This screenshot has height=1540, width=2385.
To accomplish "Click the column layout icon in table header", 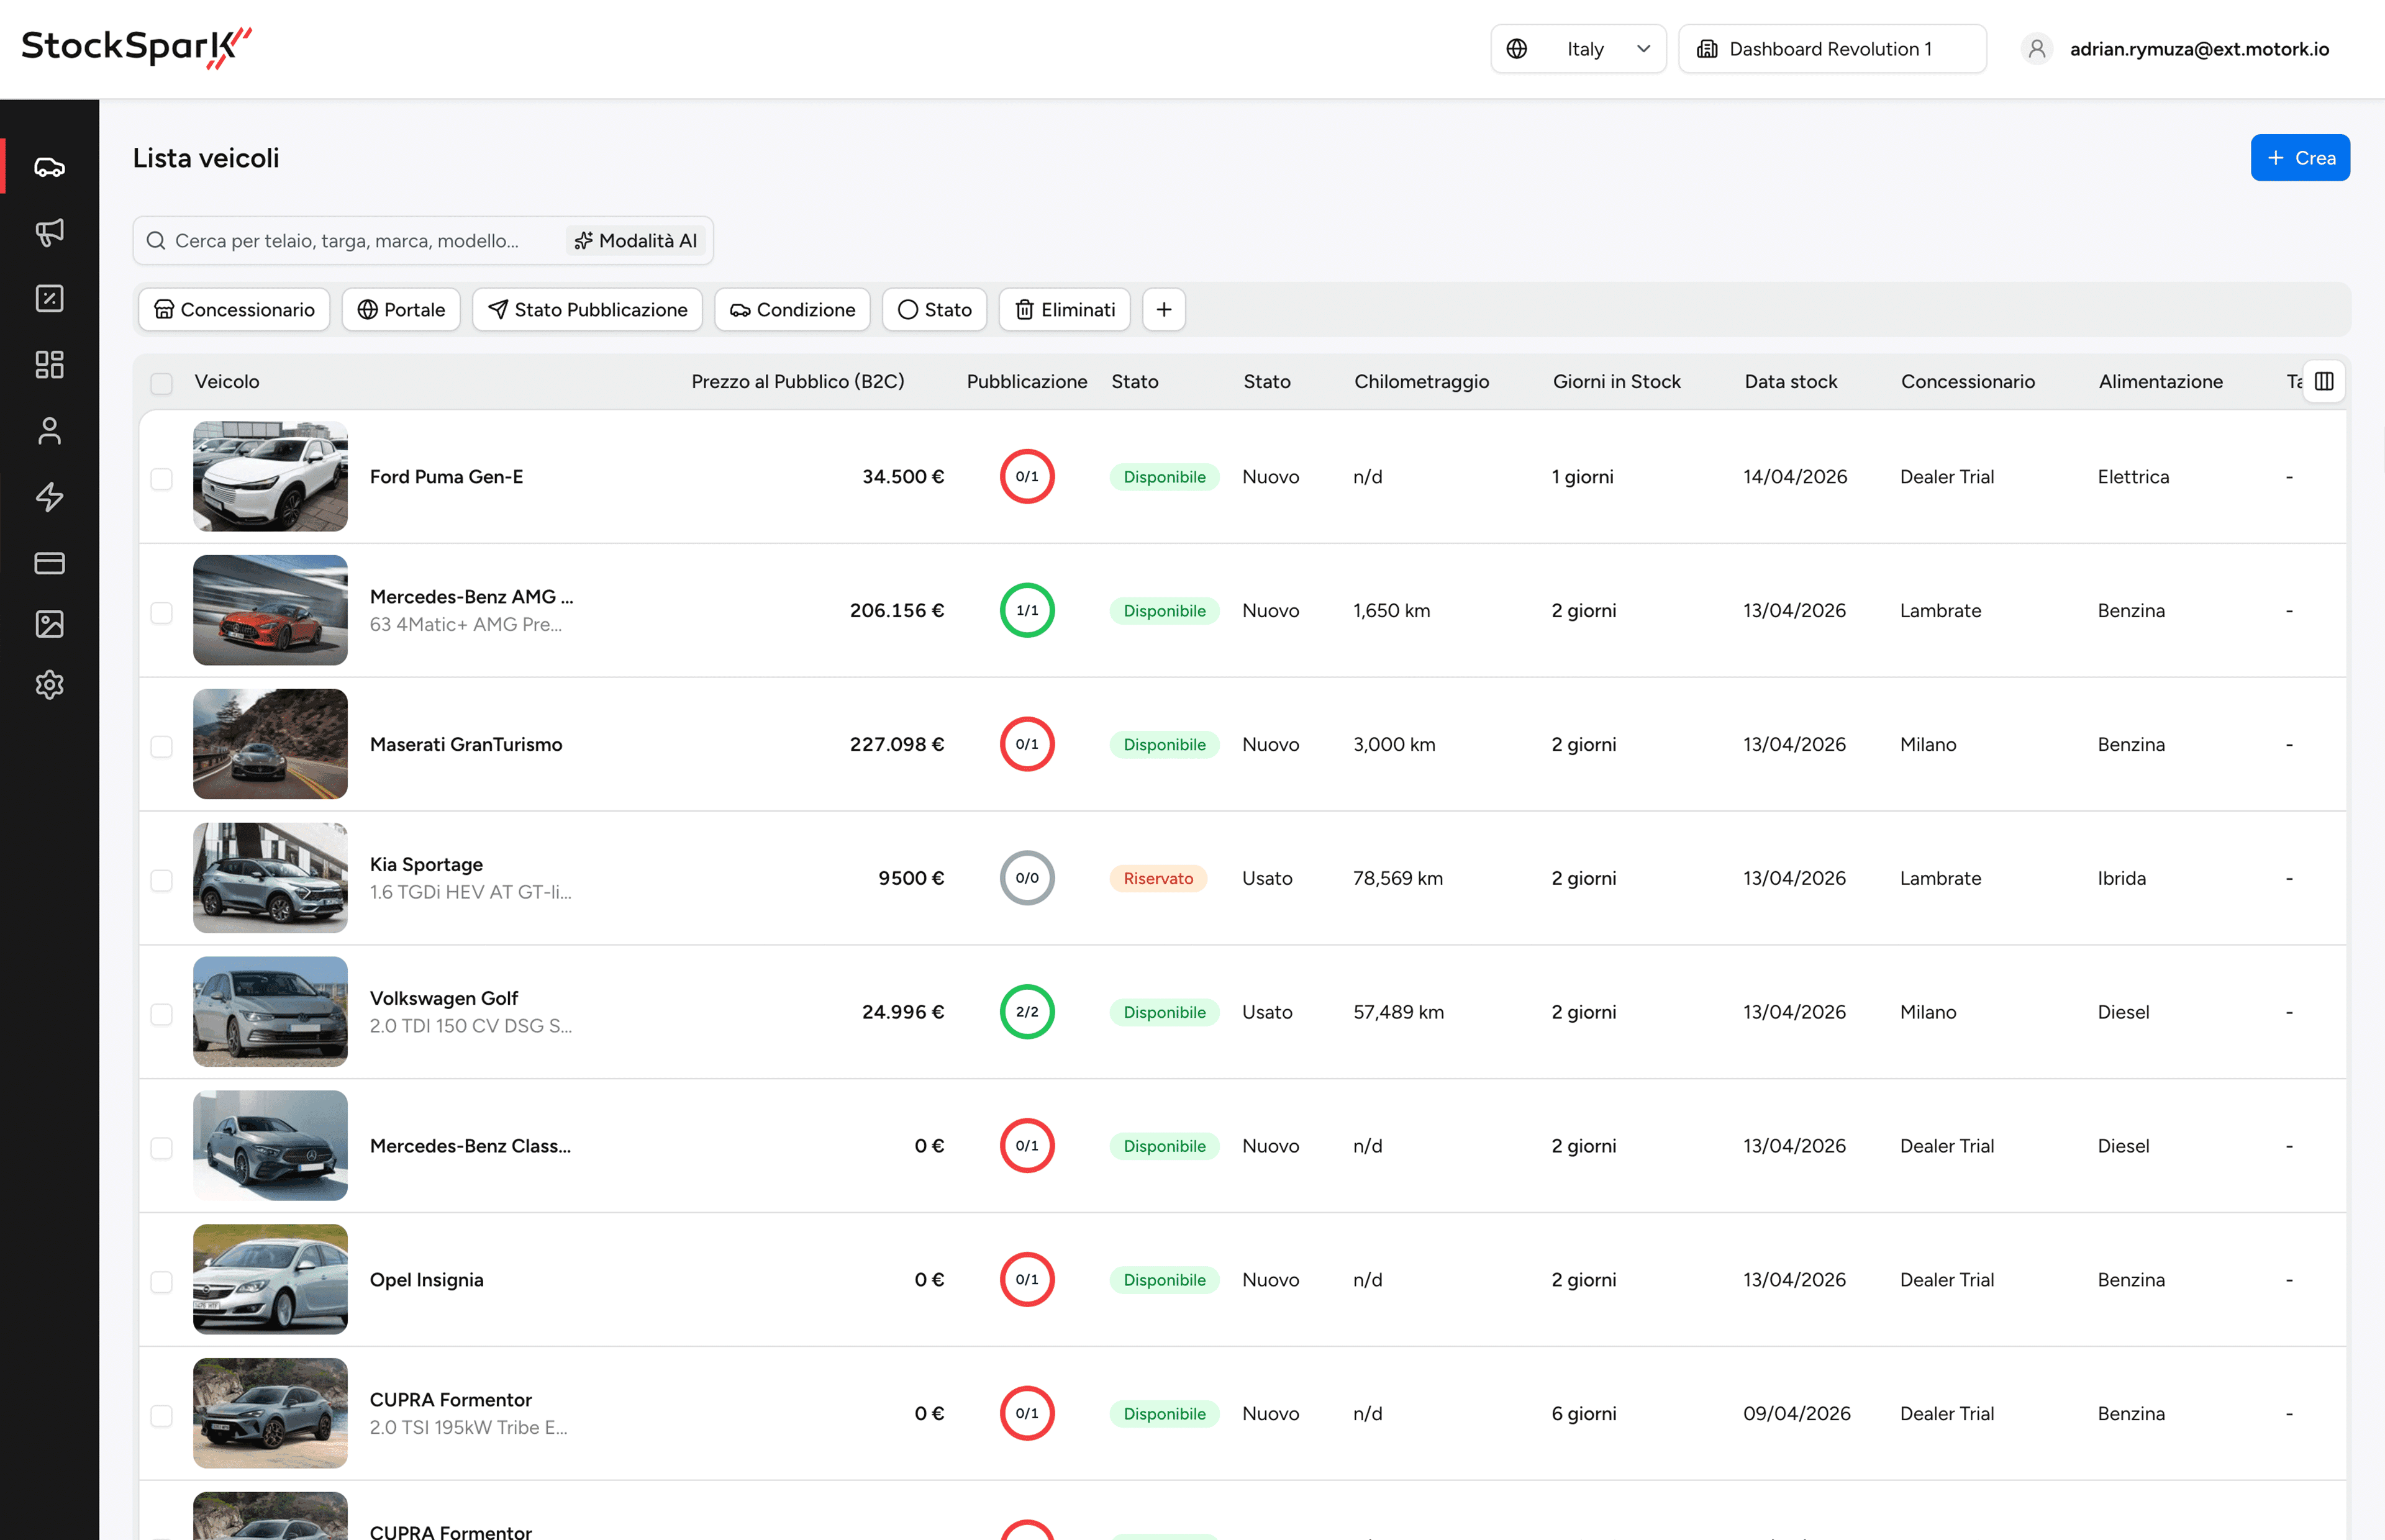I will tap(2323, 381).
